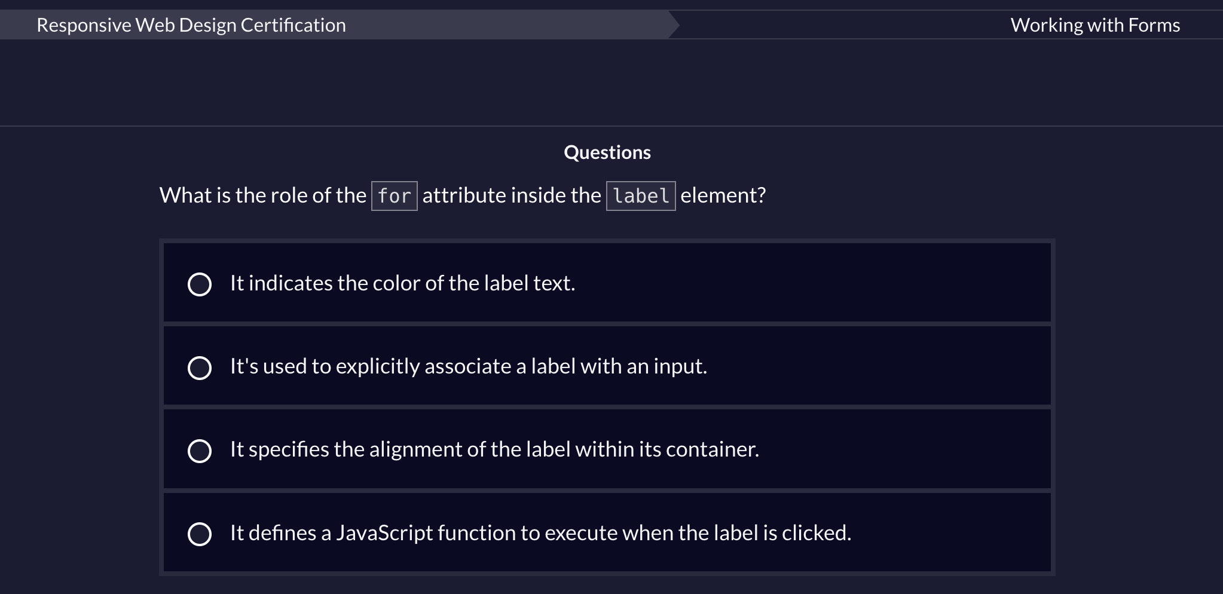Select radio for the JavaScript function answer
The height and width of the screenshot is (594, 1223).
point(200,534)
